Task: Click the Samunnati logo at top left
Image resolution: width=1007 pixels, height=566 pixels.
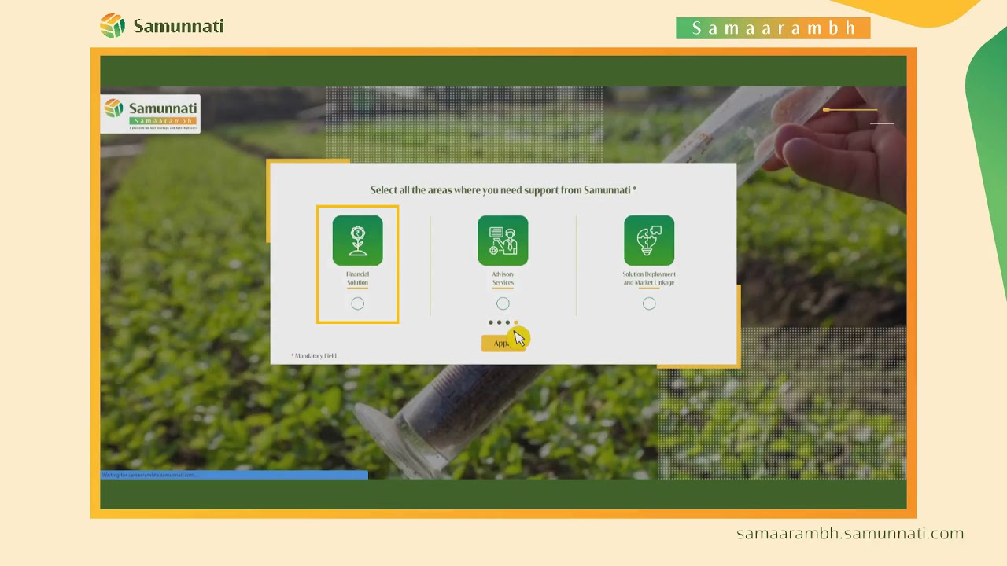Action: coord(162,26)
